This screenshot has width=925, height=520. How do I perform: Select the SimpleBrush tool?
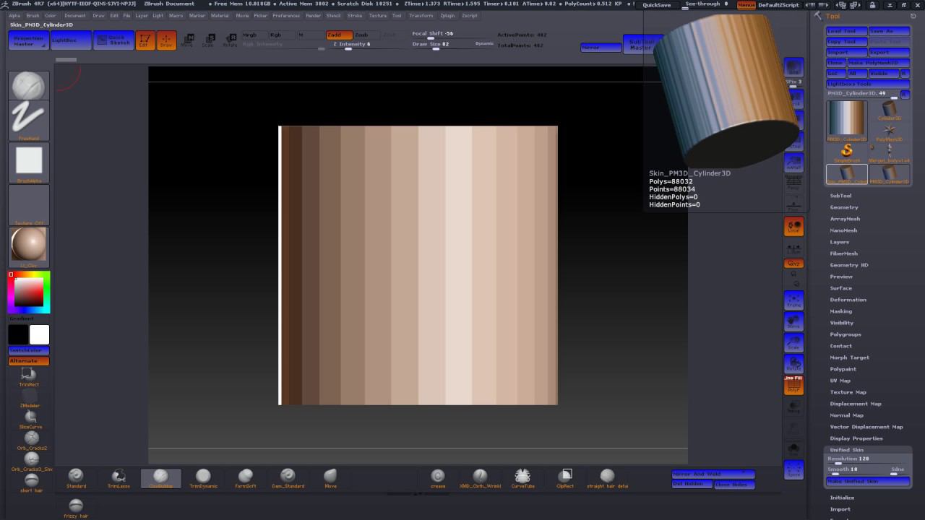coord(847,150)
